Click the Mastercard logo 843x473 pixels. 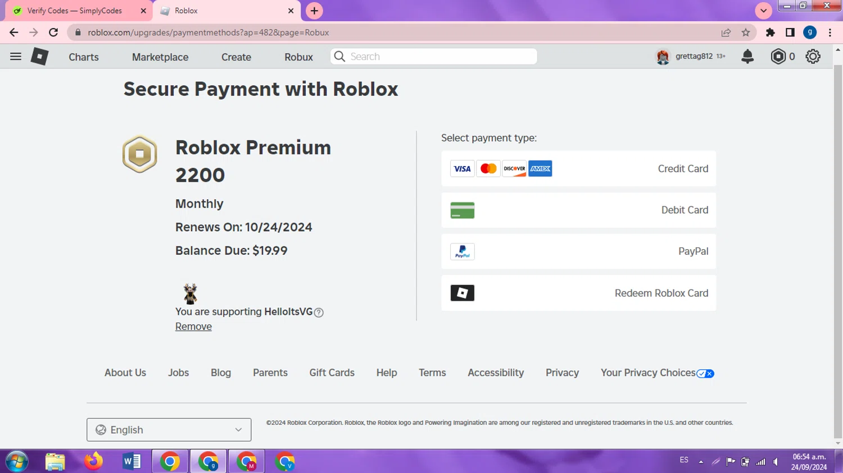488,169
